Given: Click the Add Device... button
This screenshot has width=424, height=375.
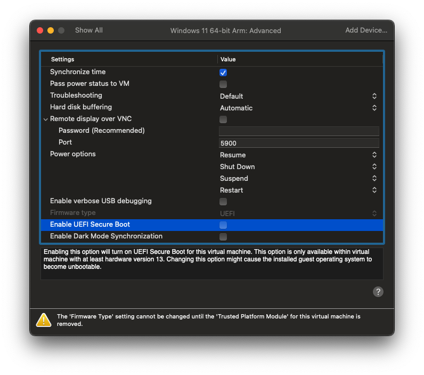Looking at the screenshot, I should 366,30.
